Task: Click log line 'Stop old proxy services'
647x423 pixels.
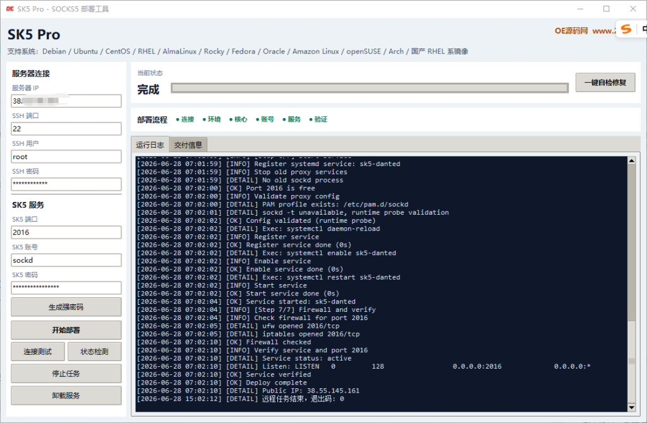Action: 301,172
